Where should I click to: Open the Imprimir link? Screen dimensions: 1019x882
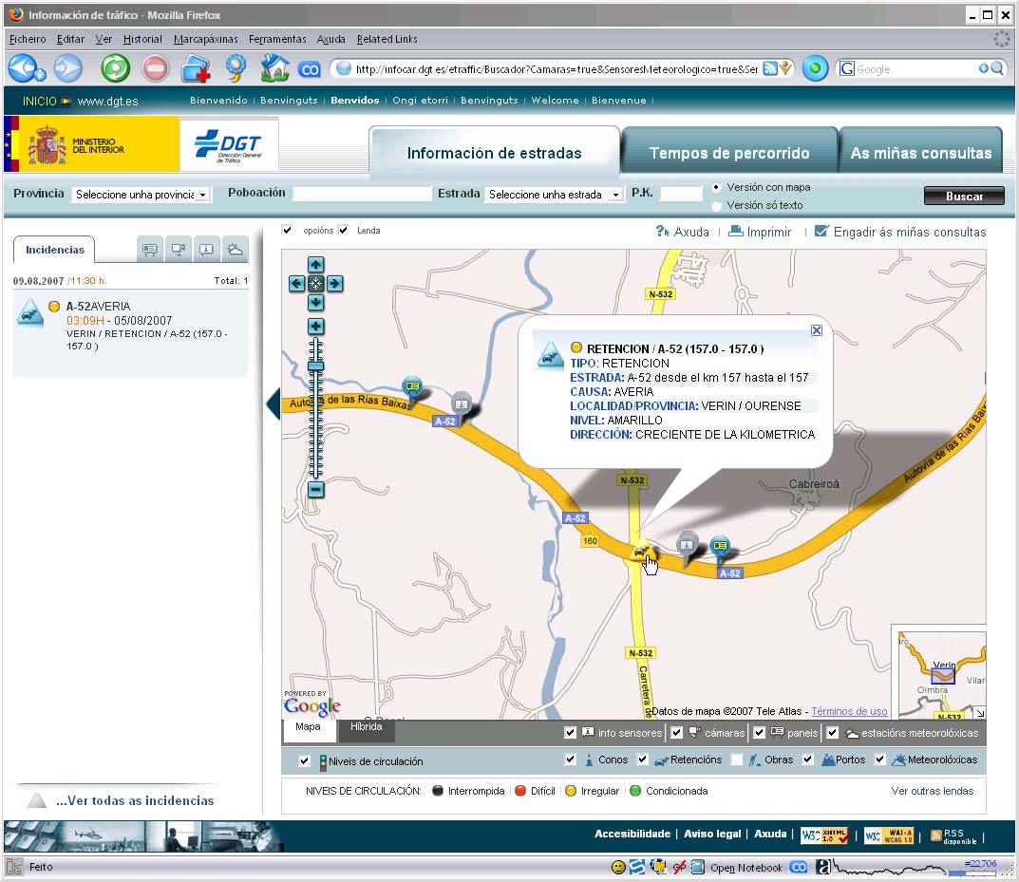click(x=760, y=232)
